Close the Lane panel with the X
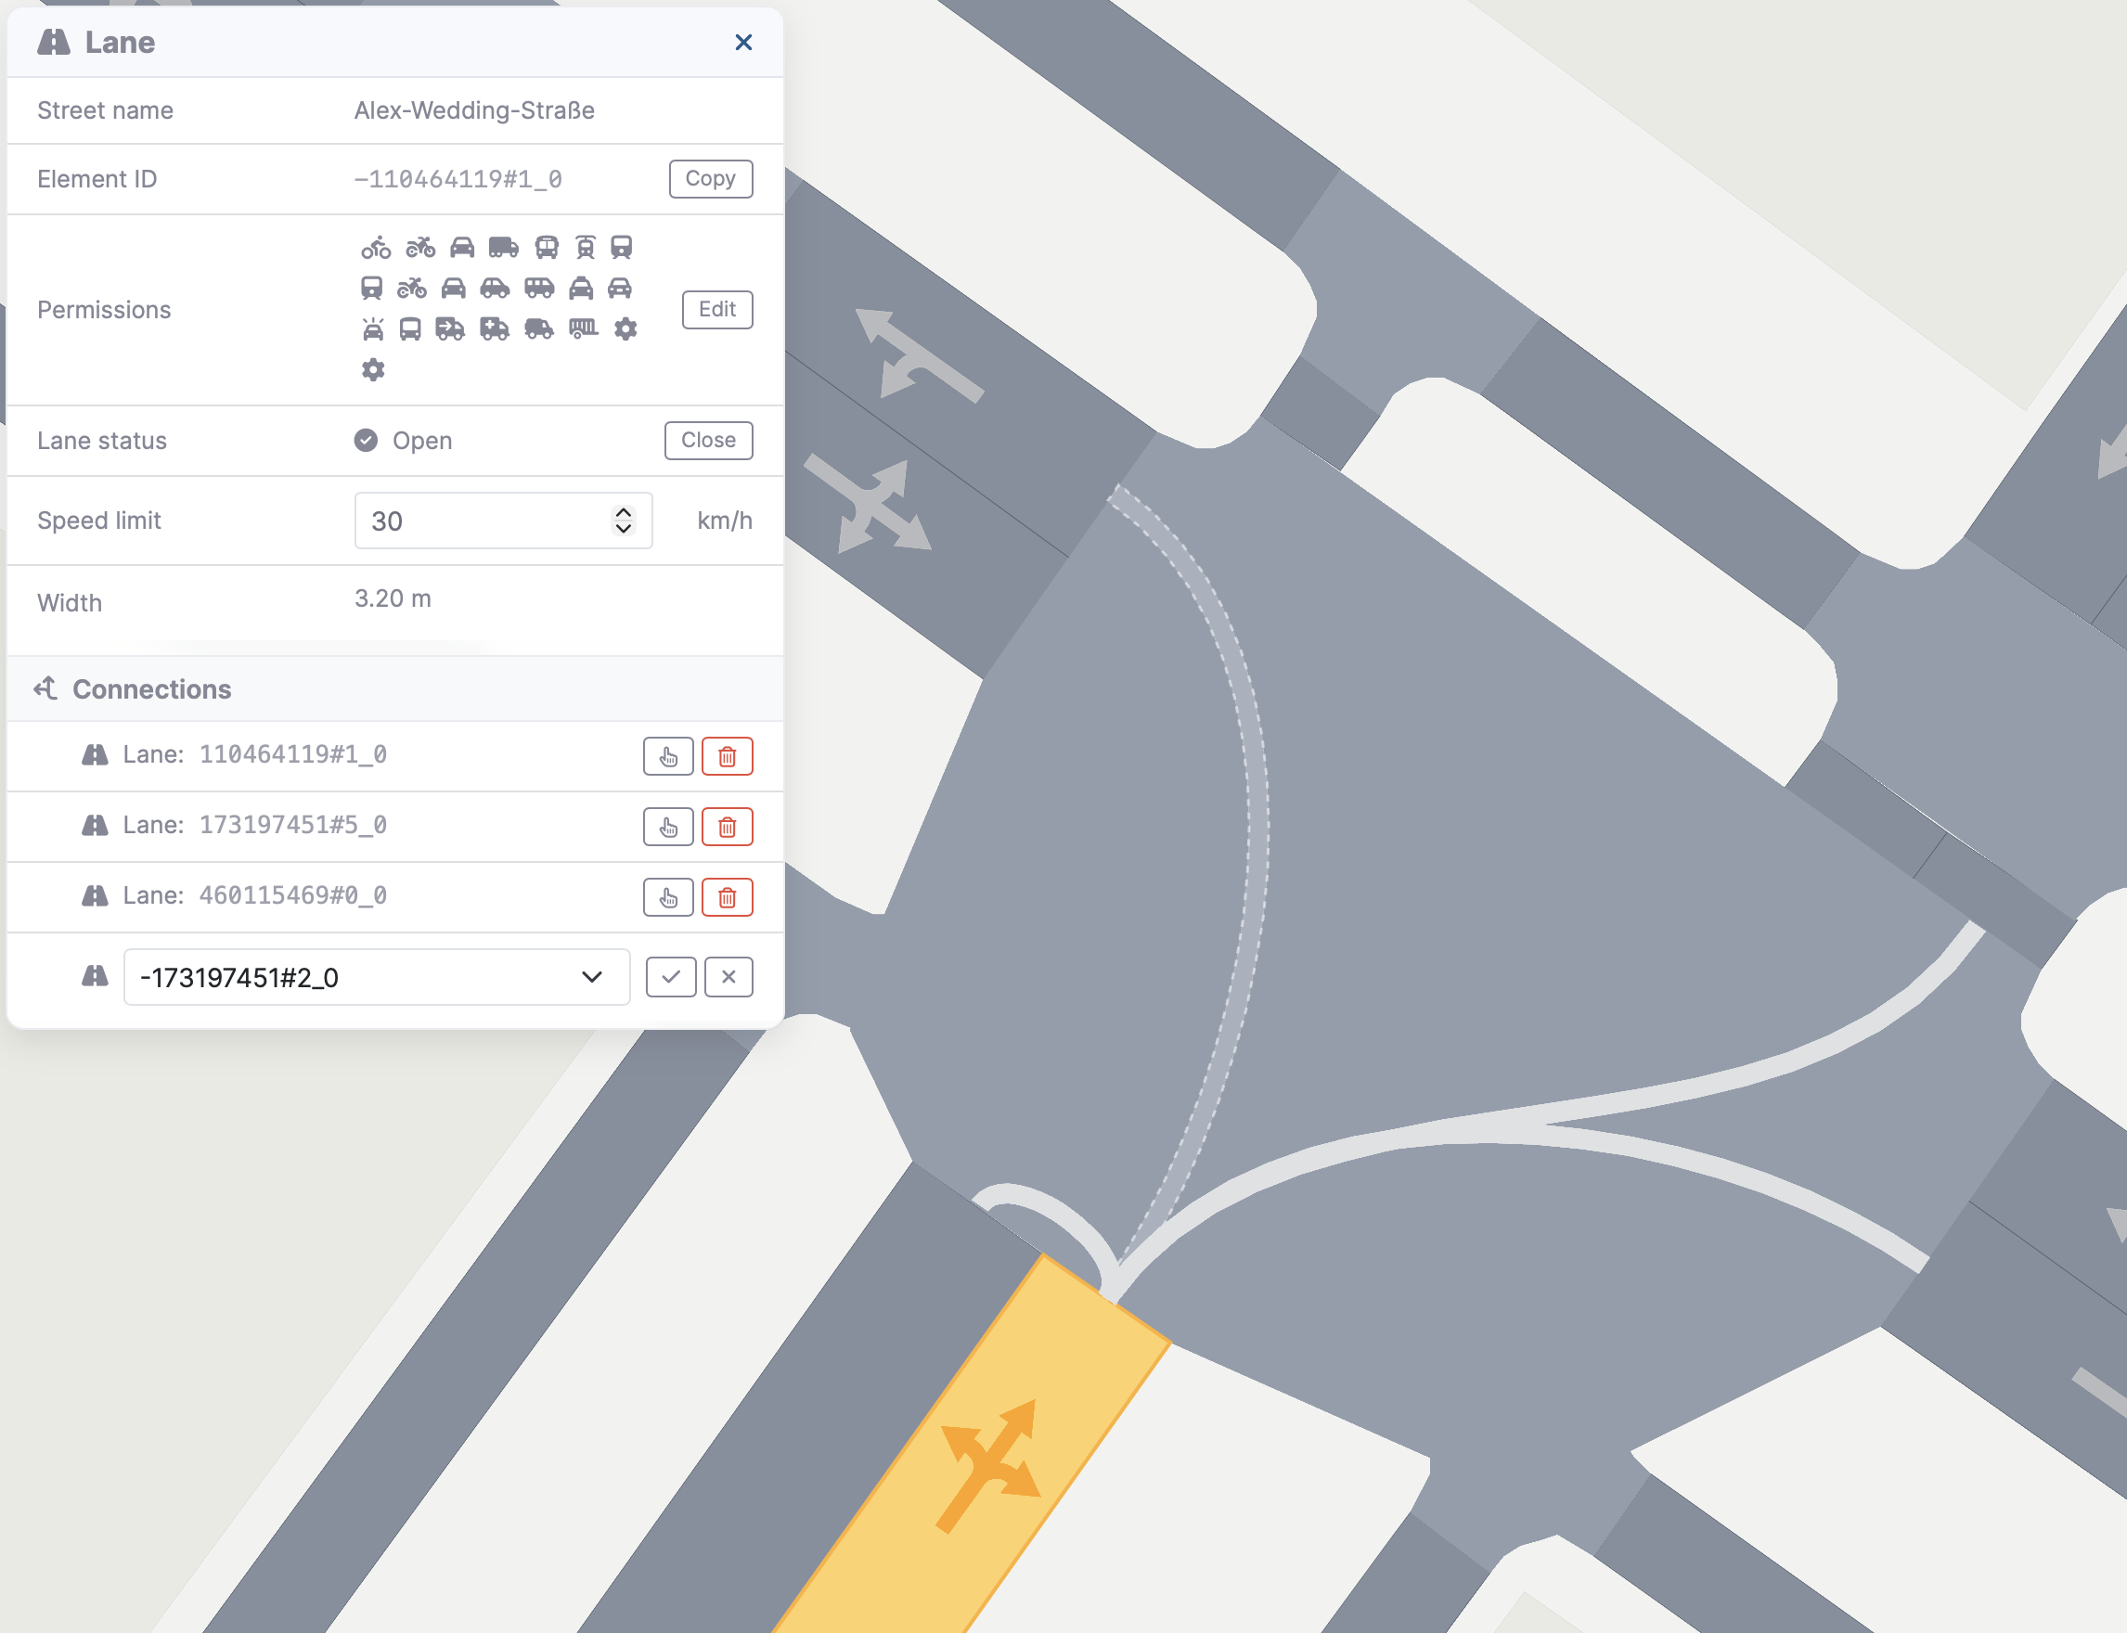Screen dimensions: 2127x1633 pyautogui.click(x=742, y=43)
